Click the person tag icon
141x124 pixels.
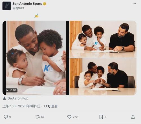click(4, 98)
